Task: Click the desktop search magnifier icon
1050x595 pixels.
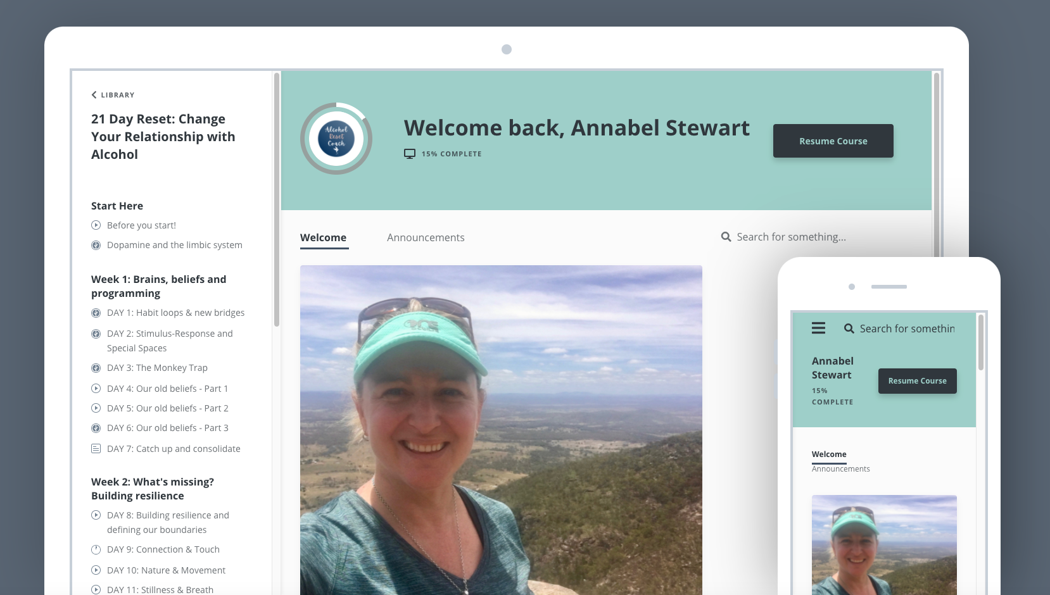Action: [726, 237]
